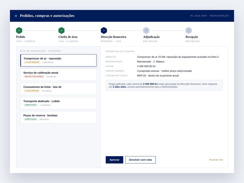The height and width of the screenshot is (183, 244).
Task: Click the completed Pedido step hexagon
Action: (x=19, y=30)
